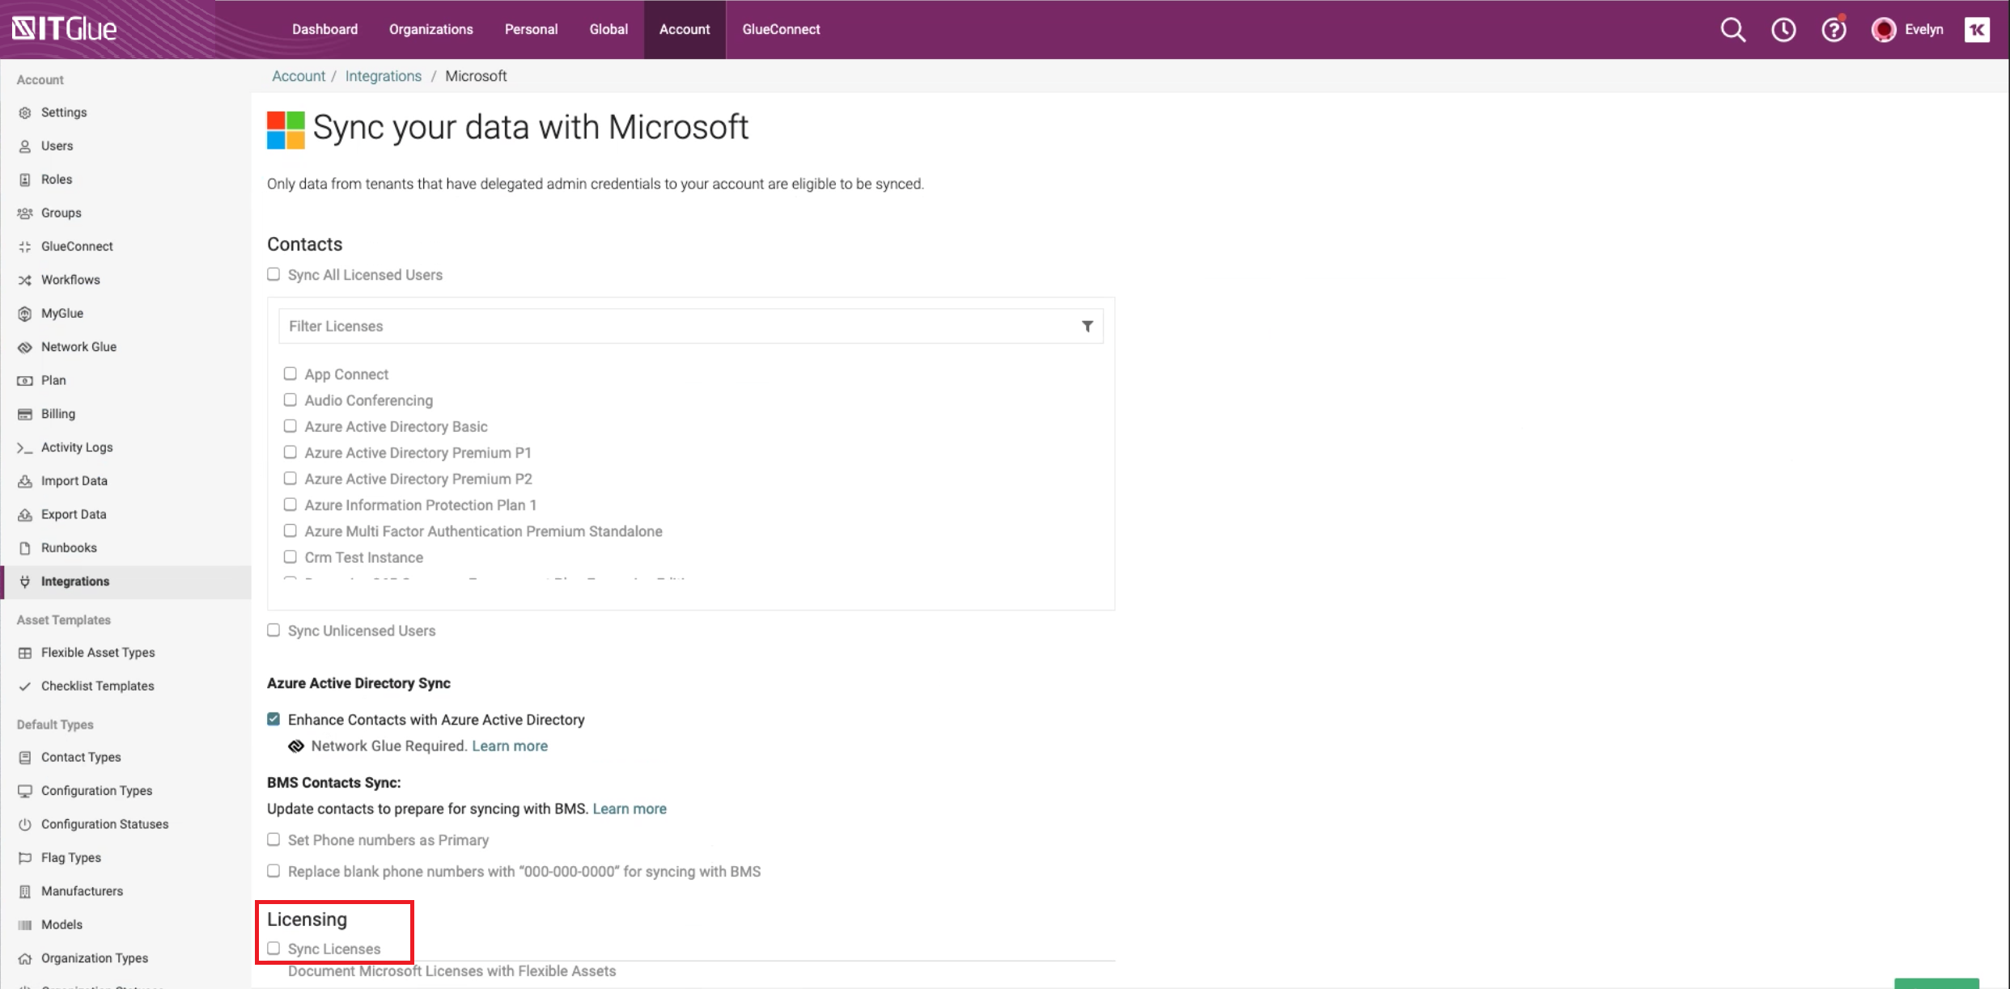Switch to the Dashboard tab
Viewport: 2010px width, 989px height.
coord(324,28)
